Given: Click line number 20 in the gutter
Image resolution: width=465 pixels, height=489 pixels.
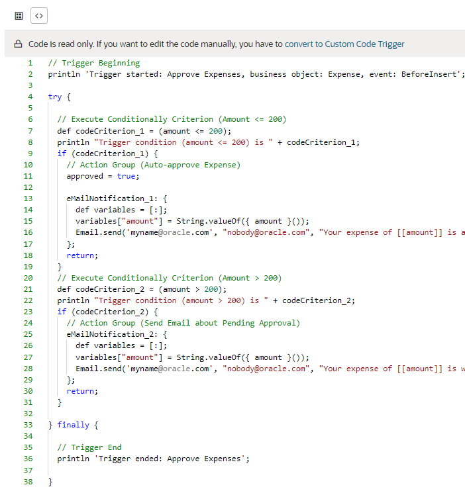Looking at the screenshot, I should click(x=28, y=278).
